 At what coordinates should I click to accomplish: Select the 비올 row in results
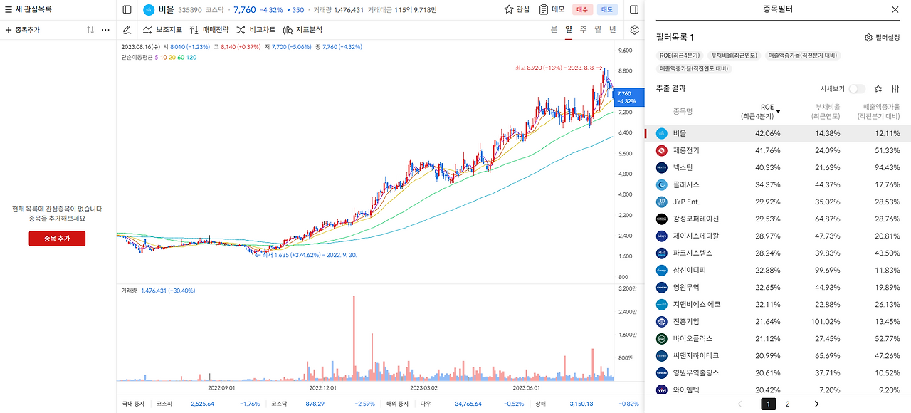tap(778, 133)
